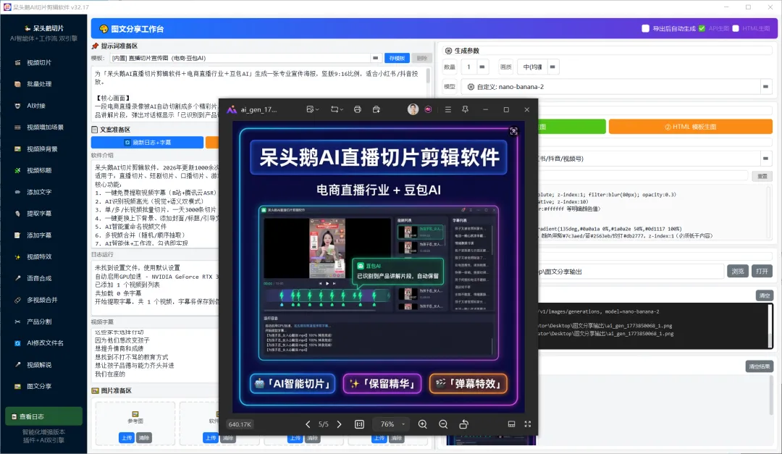782x454 pixels.
Task: Enable the HTML生图 checkbox
Action: (x=735, y=28)
